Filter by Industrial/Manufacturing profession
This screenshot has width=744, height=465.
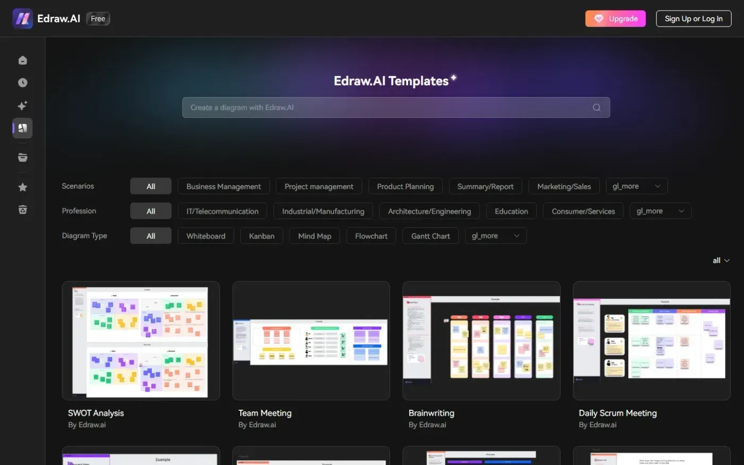(323, 211)
